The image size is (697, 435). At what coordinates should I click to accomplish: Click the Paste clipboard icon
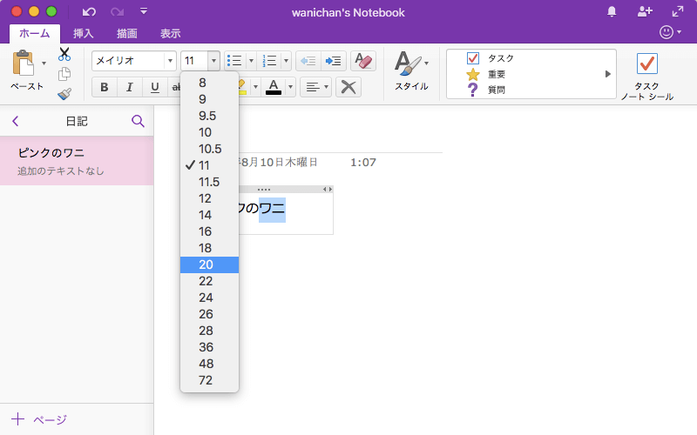point(24,63)
